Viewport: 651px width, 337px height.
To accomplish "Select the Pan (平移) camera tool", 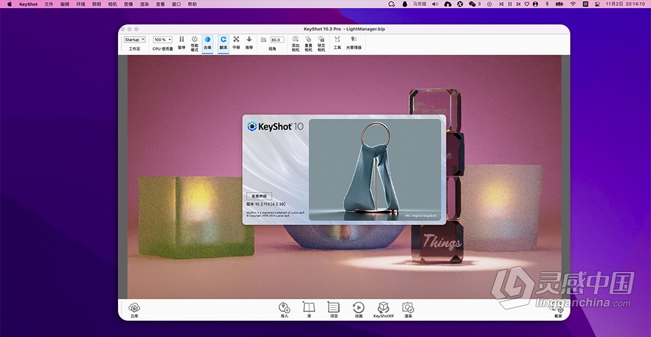I will point(236,43).
